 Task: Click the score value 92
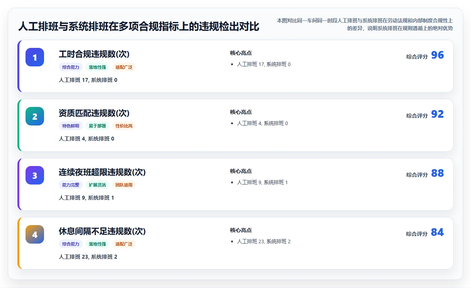[x=437, y=114]
